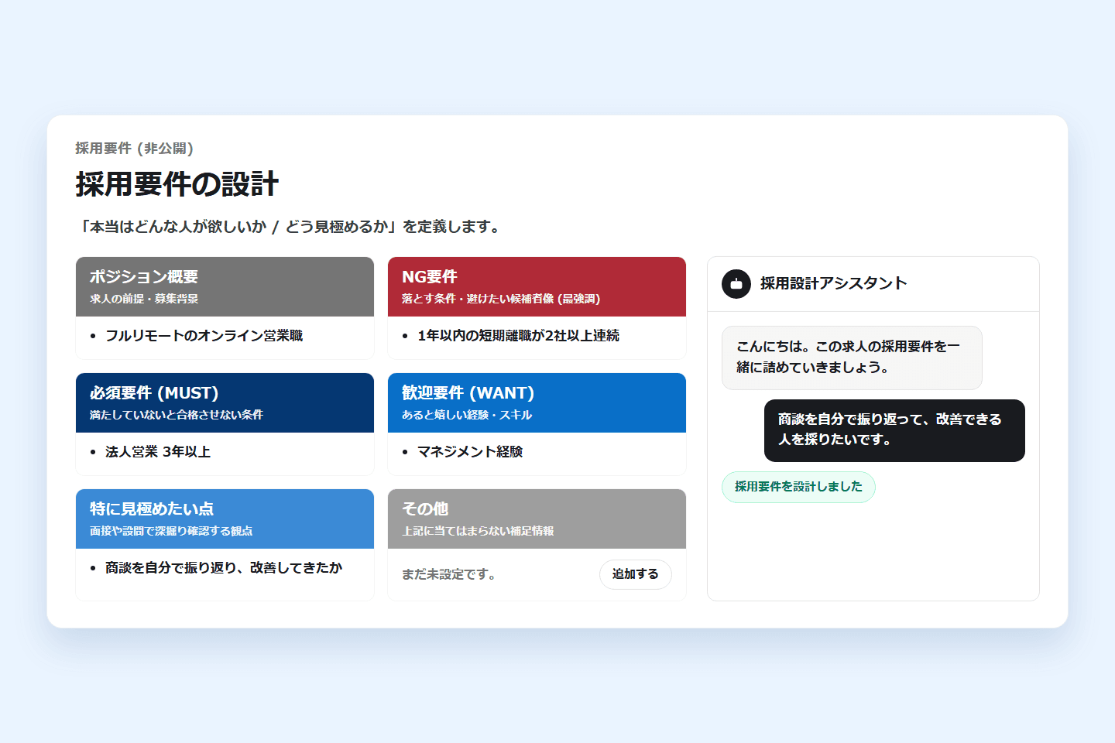The width and height of the screenshot is (1115, 743).
Task: Select the その他 card header
Action: pyautogui.click(x=537, y=519)
